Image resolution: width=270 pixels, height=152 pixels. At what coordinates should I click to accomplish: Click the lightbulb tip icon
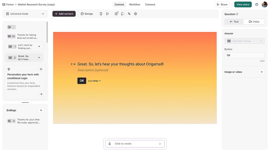click(9, 69)
